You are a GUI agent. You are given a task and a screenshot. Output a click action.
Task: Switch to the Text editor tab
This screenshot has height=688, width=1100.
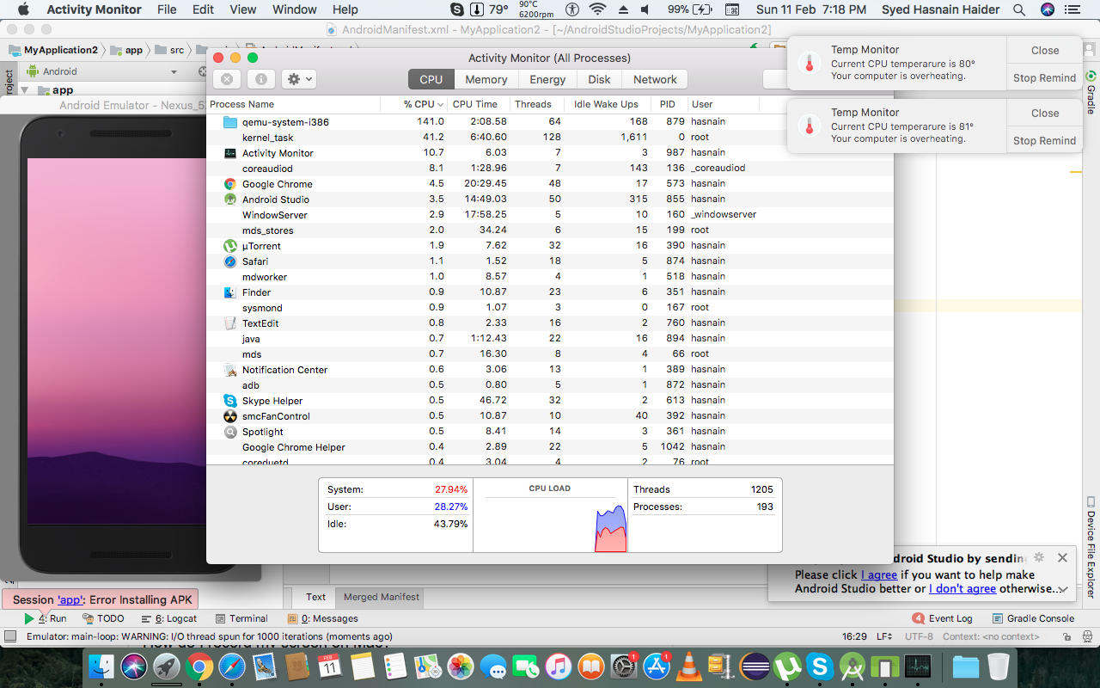coord(315,597)
